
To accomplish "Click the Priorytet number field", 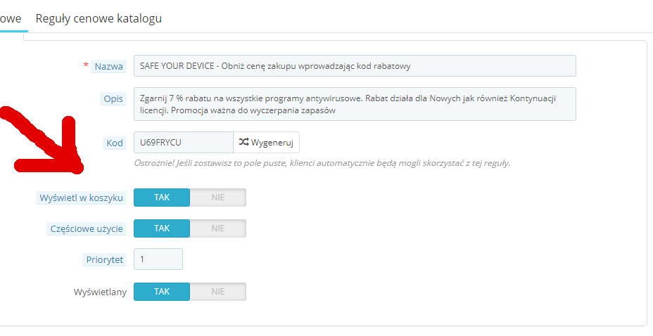I will point(158,259).
